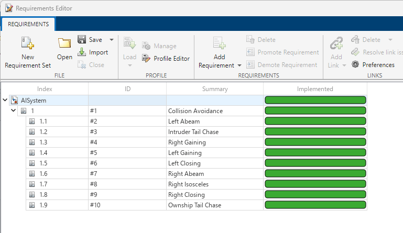Click the Manage profile icon
Viewport: 403px width, 233px height.
146,46
